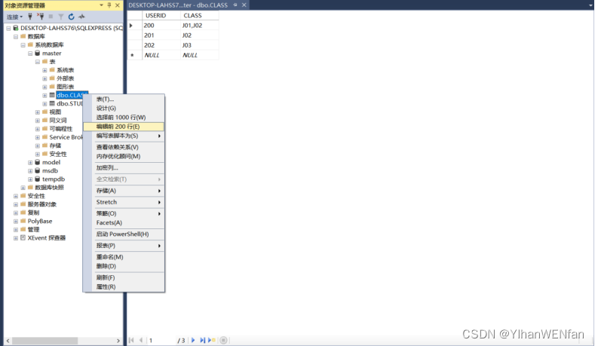595x346 pixels.
Task: Go to last row navigation button
Action: (202, 340)
